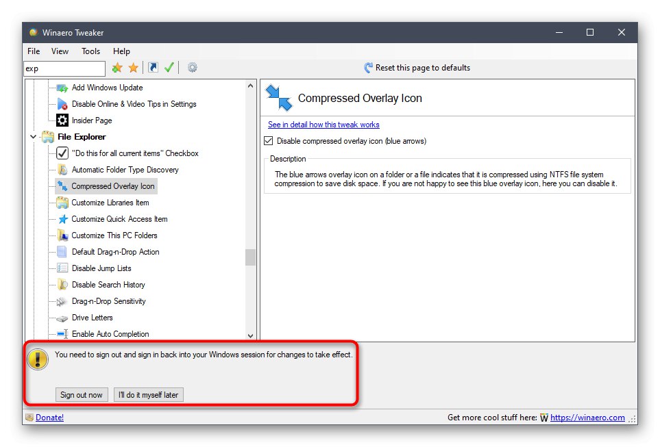
Task: Open the Help menu
Action: 121,51
